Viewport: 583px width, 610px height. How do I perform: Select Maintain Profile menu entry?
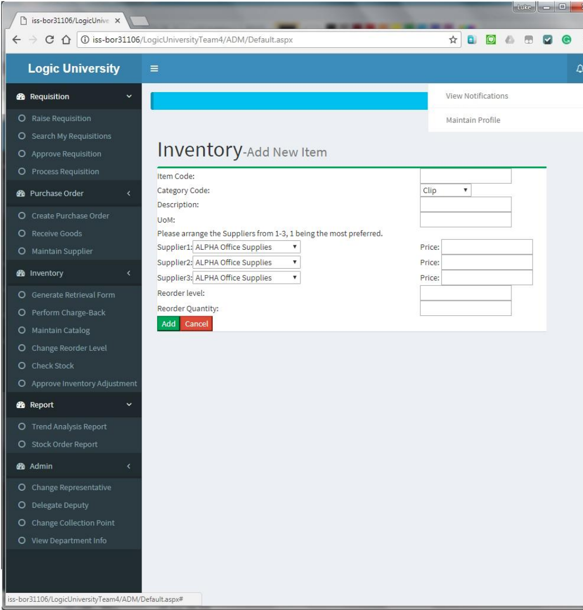pos(473,120)
